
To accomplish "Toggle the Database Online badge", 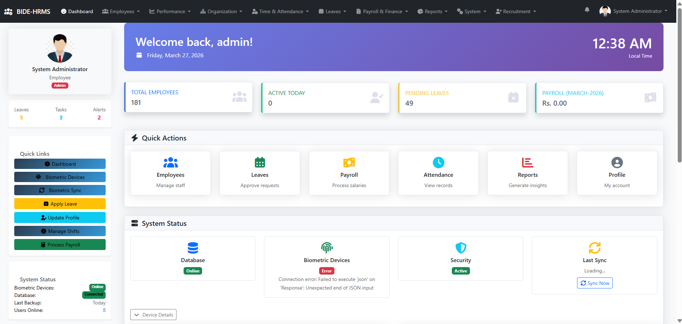I will click(x=192, y=271).
